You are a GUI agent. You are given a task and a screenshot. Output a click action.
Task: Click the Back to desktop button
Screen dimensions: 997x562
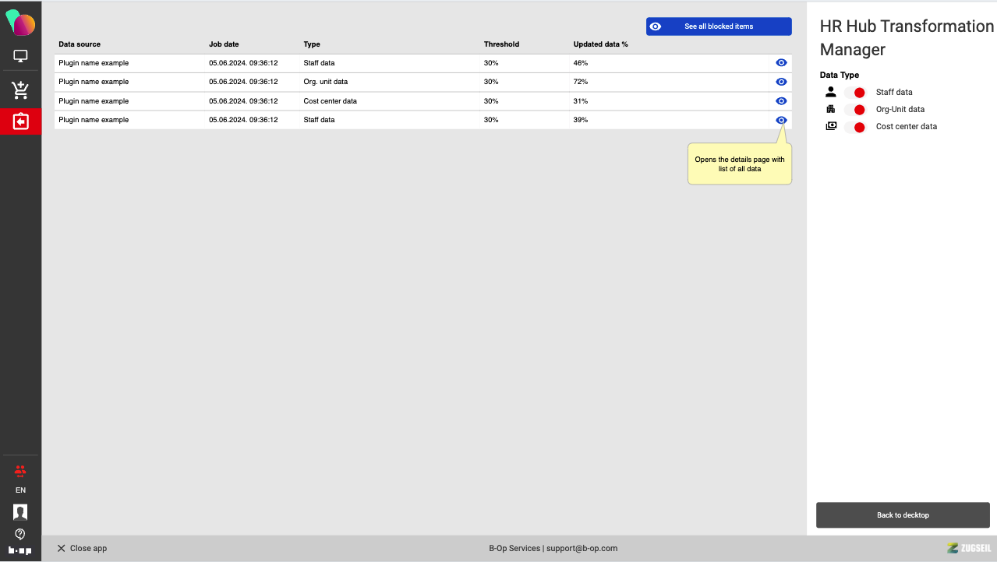click(903, 515)
